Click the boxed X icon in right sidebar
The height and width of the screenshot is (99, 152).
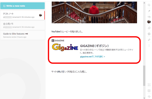pyautogui.click(x=149, y=91)
